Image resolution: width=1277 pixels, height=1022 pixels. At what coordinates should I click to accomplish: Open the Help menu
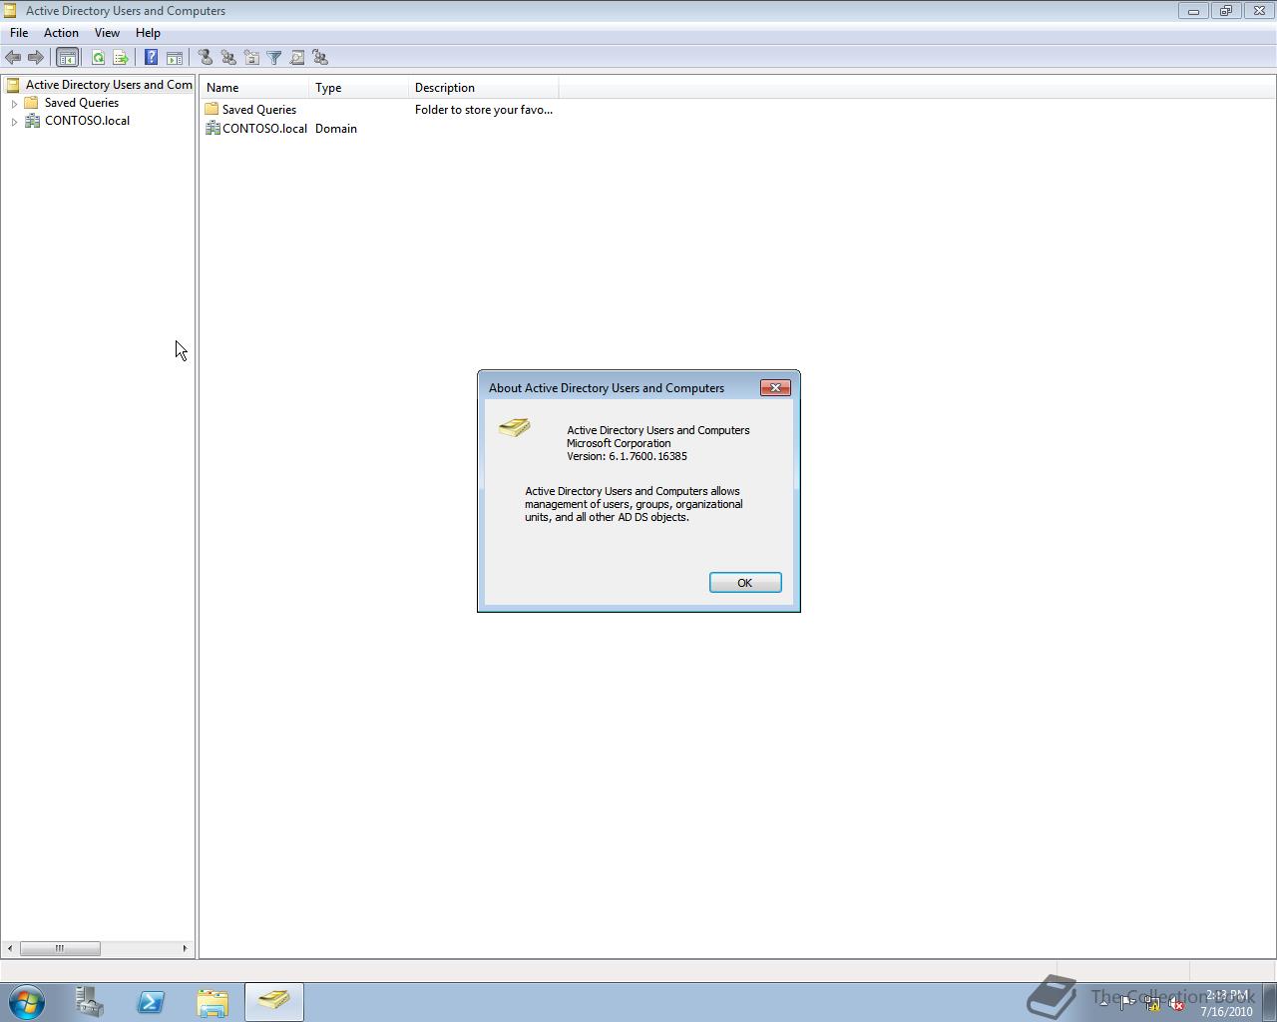(148, 33)
